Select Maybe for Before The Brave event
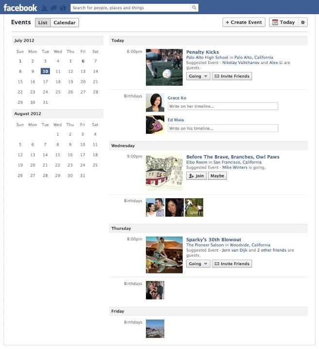The height and width of the screenshot is (349, 319). pos(217,176)
